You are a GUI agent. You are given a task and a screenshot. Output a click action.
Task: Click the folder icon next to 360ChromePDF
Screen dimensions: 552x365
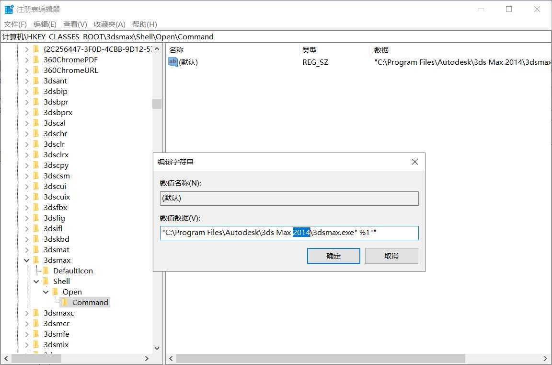click(36, 59)
